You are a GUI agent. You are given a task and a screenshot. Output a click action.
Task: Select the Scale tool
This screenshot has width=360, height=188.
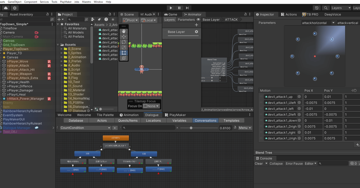pyautogui.click(x=124, y=47)
